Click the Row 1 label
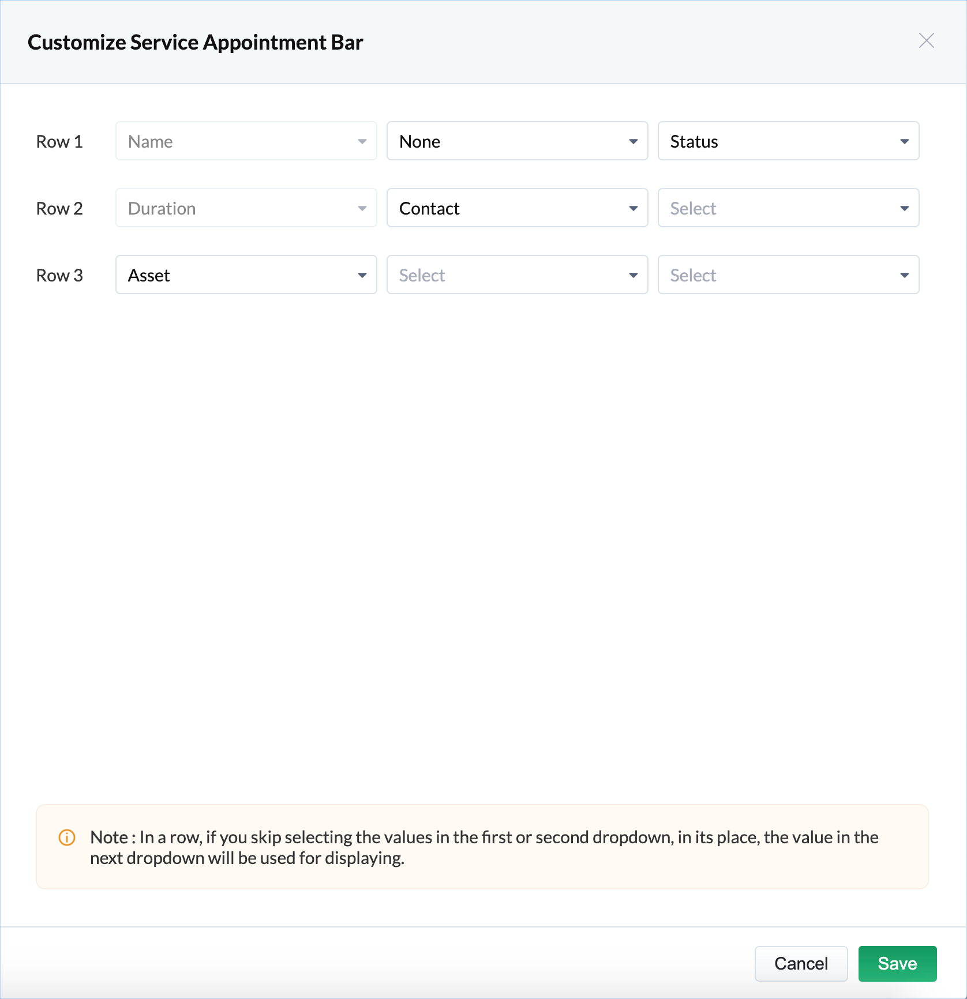 tap(59, 142)
